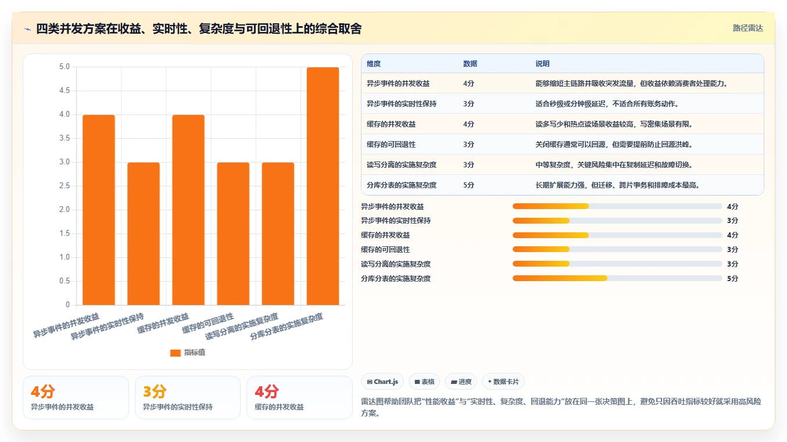
Task: Click the 缓存的可回退性 chart bar
Action: click(233, 233)
